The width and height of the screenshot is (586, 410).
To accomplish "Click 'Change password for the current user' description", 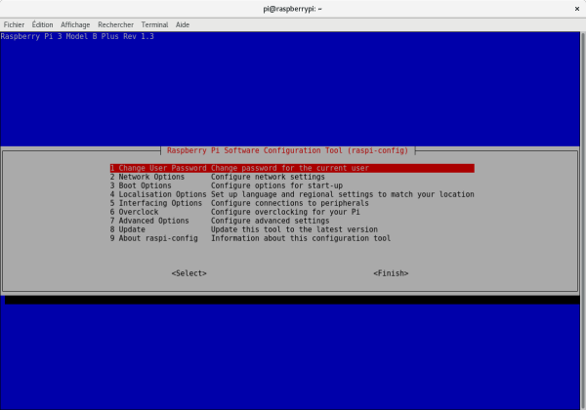I will click(x=290, y=168).
